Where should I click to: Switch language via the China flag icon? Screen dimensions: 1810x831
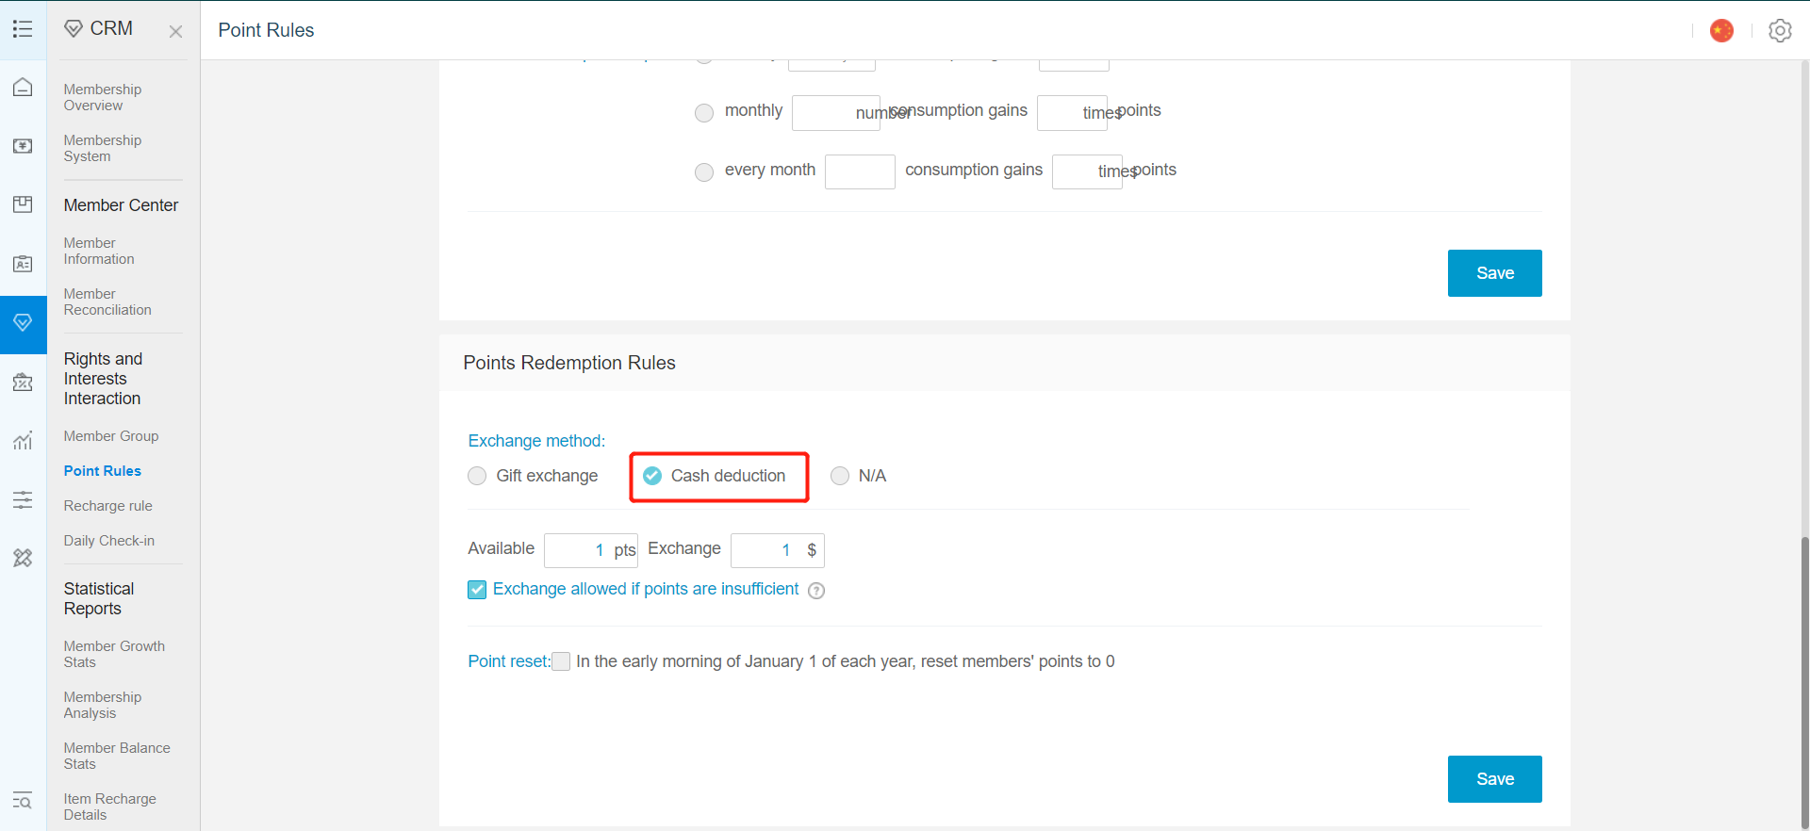tap(1721, 31)
